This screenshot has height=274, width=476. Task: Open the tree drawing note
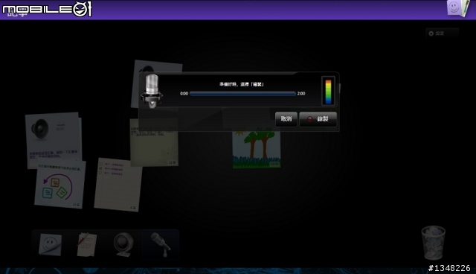[257, 150]
